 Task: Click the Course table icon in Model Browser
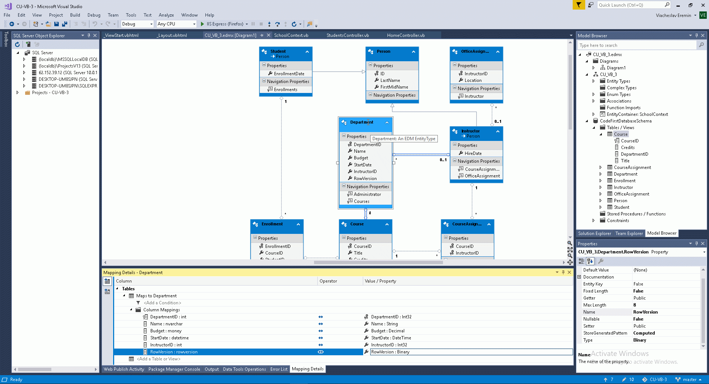coord(610,134)
